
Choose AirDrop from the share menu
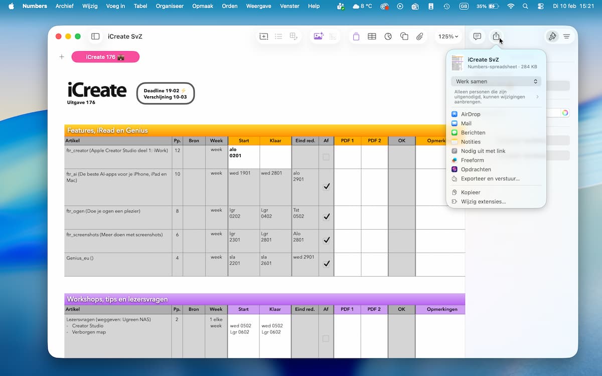(x=470, y=114)
